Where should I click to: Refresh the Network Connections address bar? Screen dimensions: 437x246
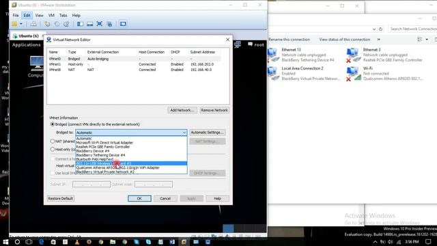click(381, 29)
